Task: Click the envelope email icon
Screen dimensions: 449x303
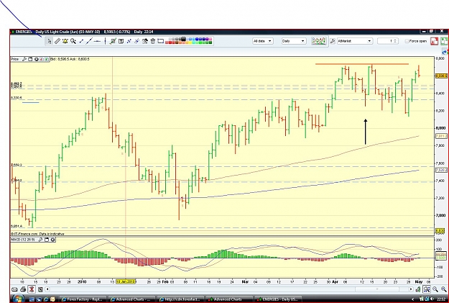Action: (x=14, y=289)
